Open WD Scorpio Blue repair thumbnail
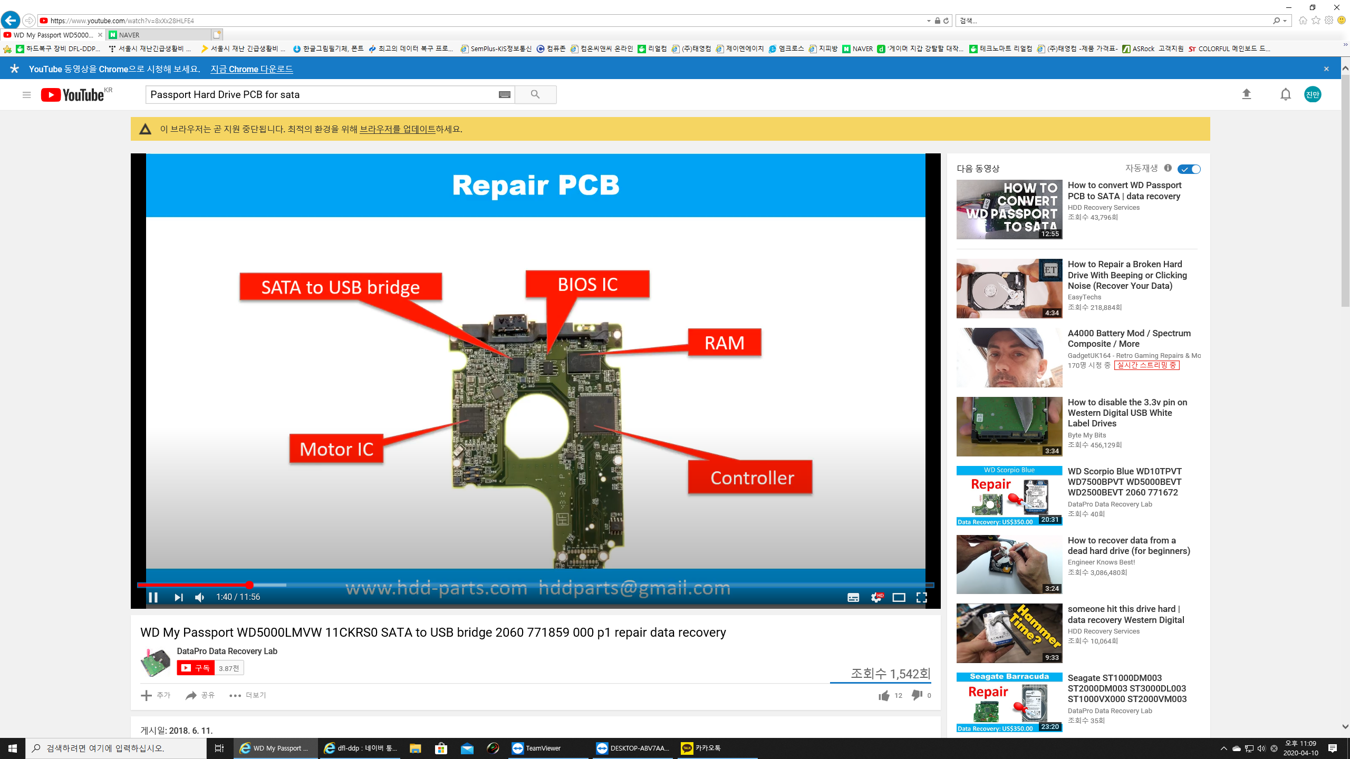 click(x=1009, y=496)
